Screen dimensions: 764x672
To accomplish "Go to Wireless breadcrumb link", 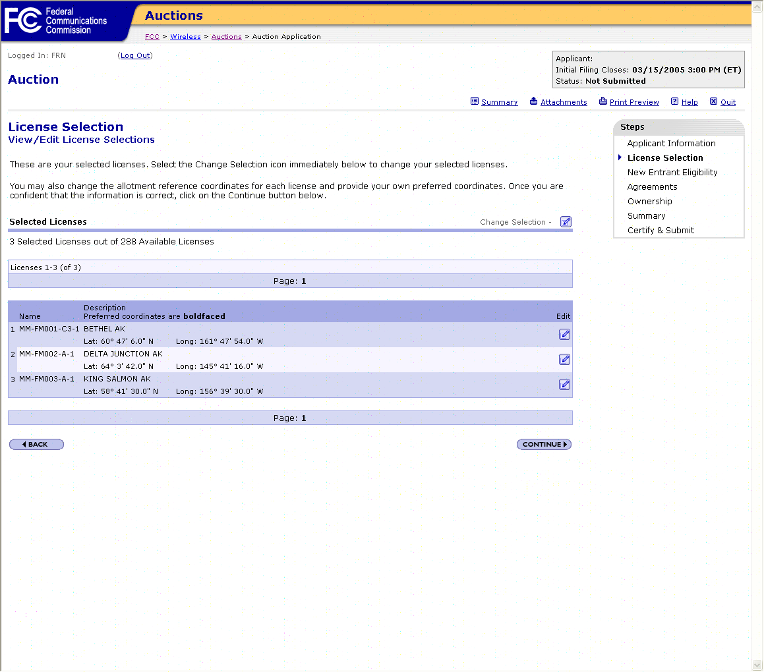I will tap(185, 37).
